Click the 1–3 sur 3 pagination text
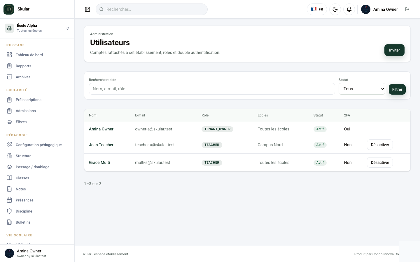This screenshot has height=262, width=420. [93, 184]
